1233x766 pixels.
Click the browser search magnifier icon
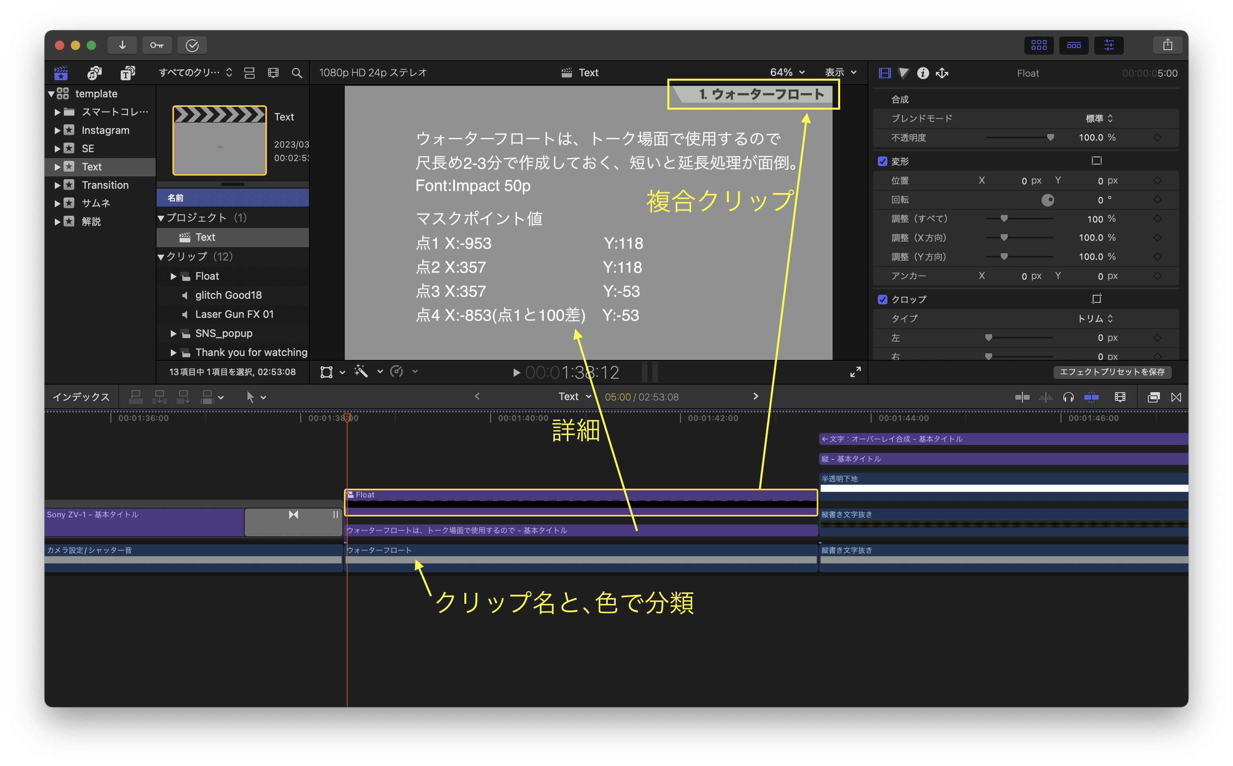(x=297, y=73)
